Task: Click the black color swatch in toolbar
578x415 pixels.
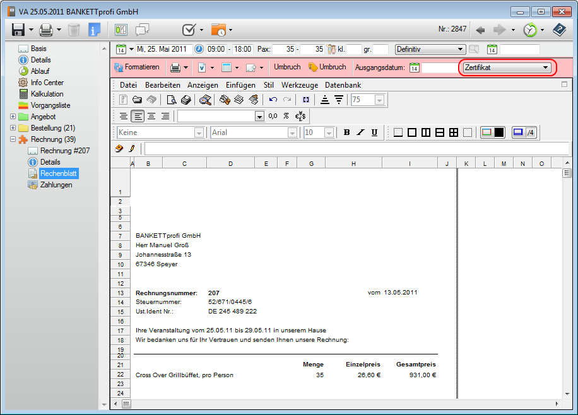Action: (x=498, y=132)
